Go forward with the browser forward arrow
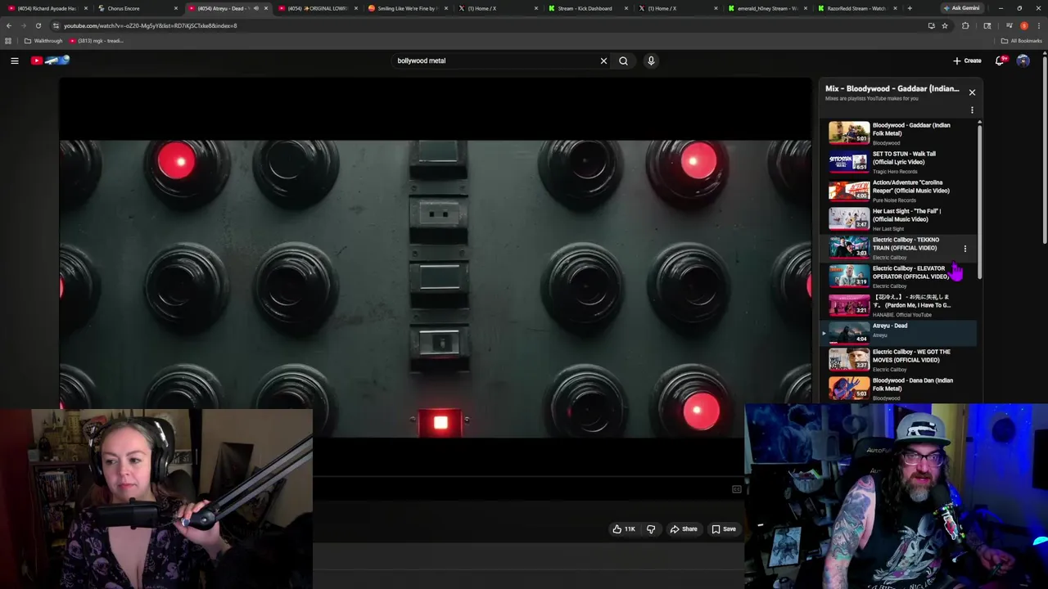 tap(23, 25)
